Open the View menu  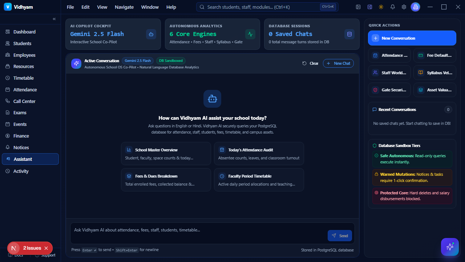(102, 7)
